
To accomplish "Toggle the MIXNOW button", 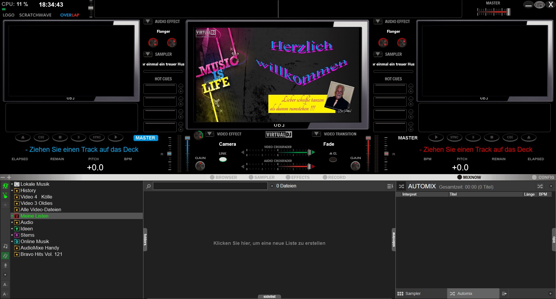I will click(x=469, y=177).
